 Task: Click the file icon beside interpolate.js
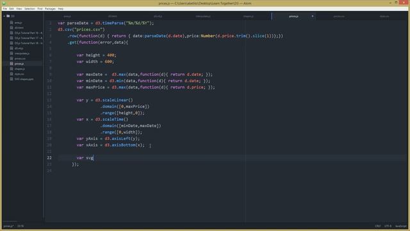tap(12, 53)
